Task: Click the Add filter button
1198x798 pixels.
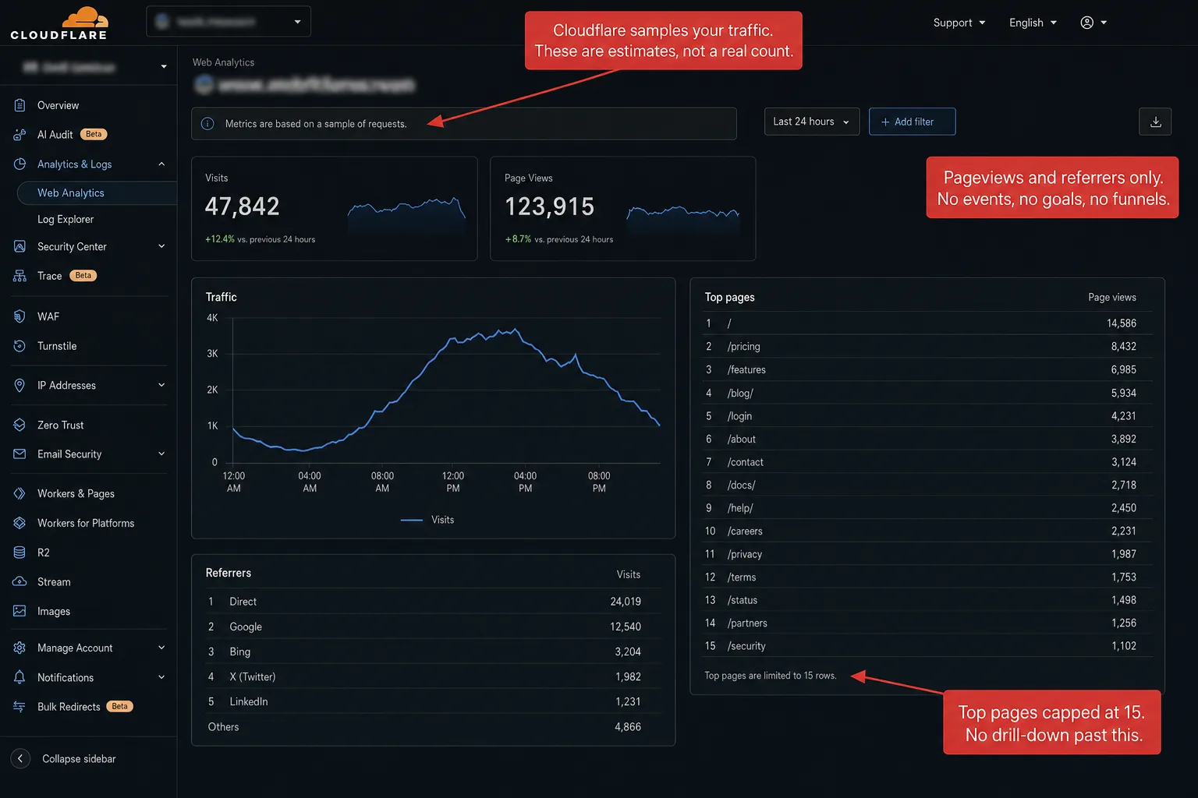Action: pos(912,122)
